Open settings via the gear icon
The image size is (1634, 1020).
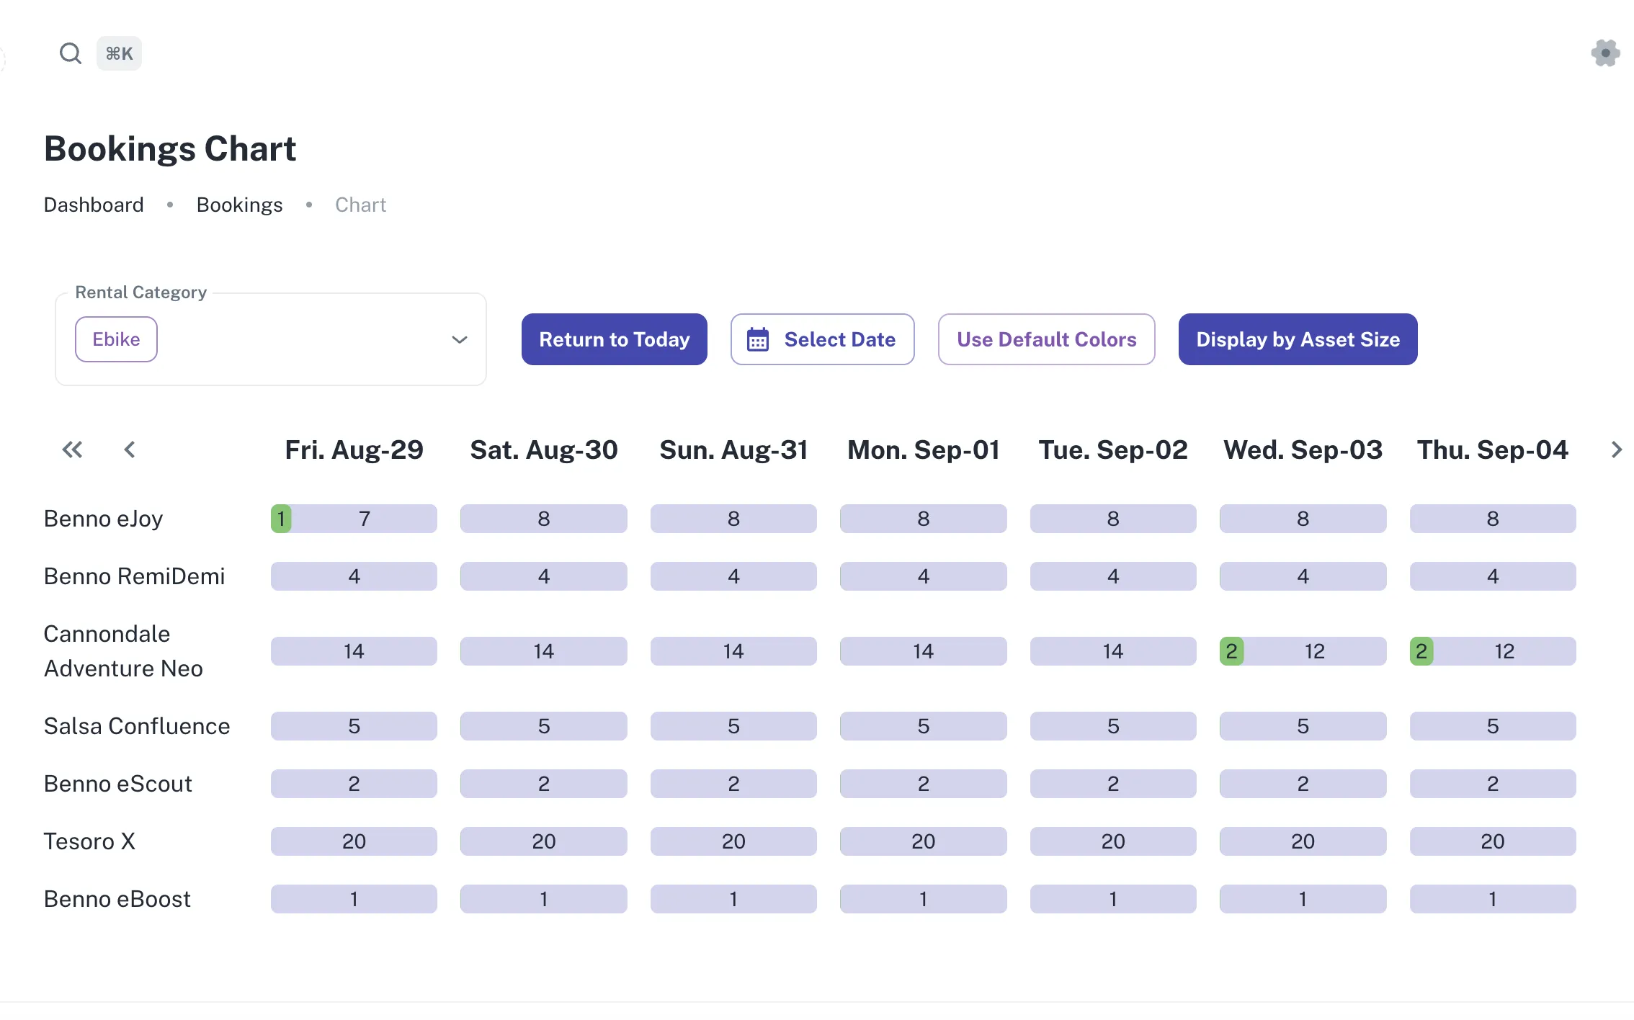(1604, 53)
